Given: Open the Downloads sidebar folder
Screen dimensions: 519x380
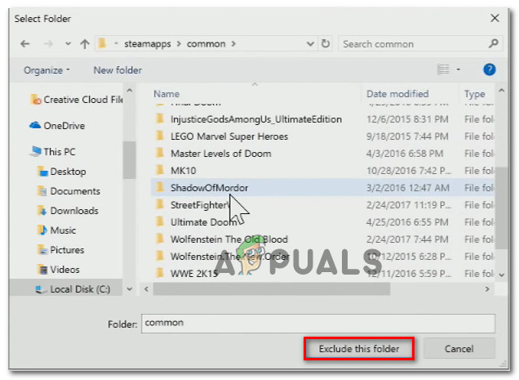Looking at the screenshot, I should click(x=74, y=211).
